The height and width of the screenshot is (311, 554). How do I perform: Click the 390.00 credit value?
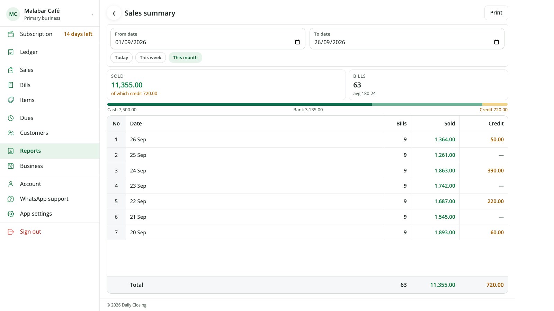click(x=495, y=171)
